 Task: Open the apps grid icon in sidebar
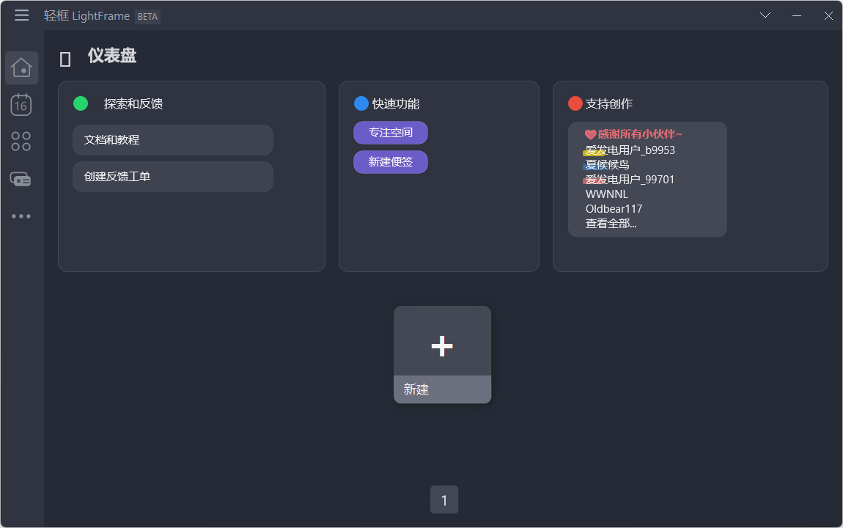coord(21,141)
